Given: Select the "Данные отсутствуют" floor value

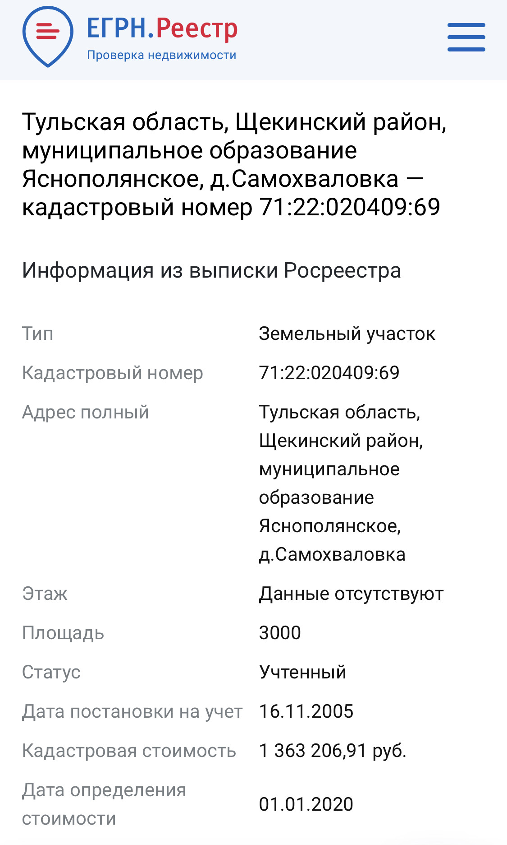Looking at the screenshot, I should [351, 594].
